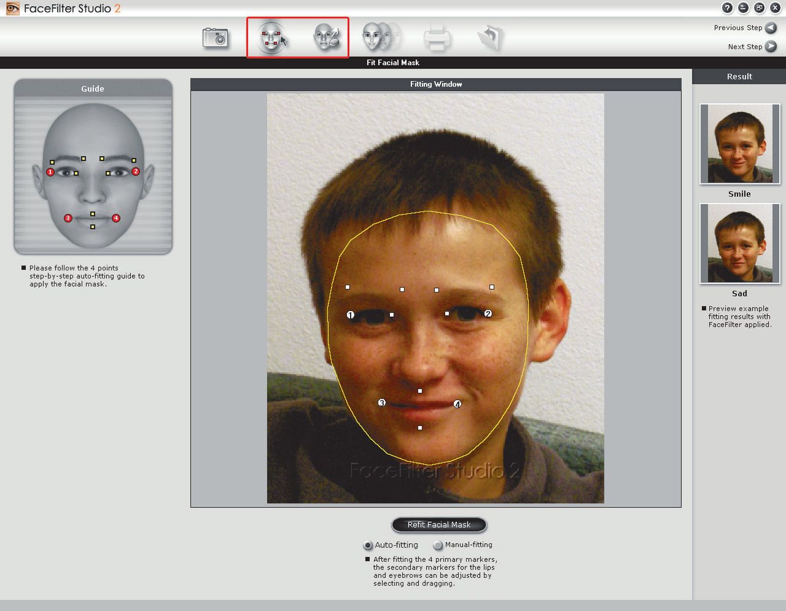Restore down the FaceFilter Studio window
Image resolution: width=786 pixels, height=611 pixels.
760,8
